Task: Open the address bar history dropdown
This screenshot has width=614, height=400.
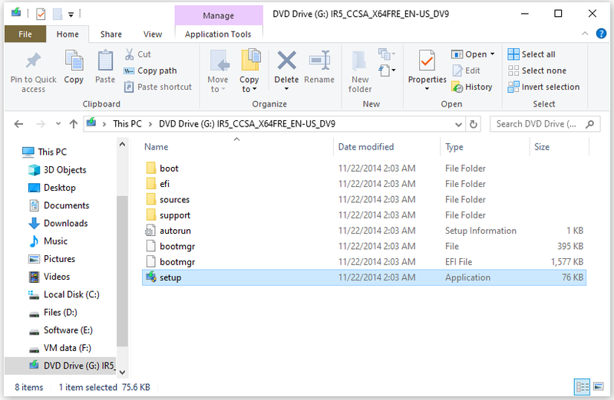Action: click(458, 125)
